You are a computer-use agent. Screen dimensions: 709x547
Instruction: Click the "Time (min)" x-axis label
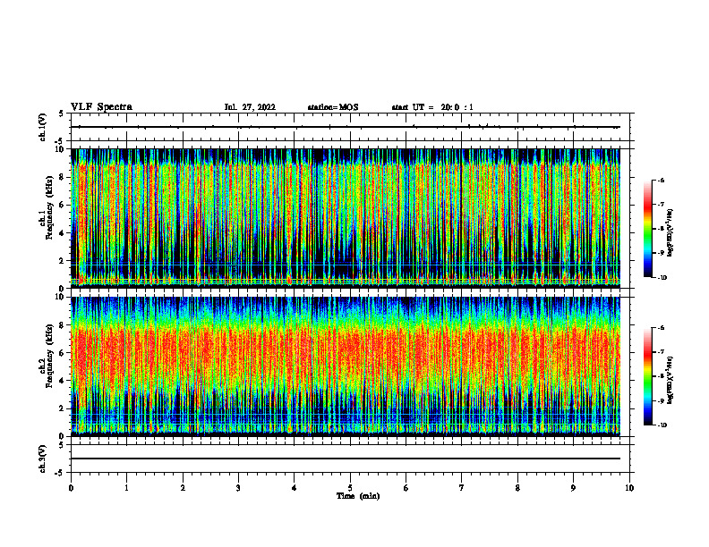pos(358,496)
